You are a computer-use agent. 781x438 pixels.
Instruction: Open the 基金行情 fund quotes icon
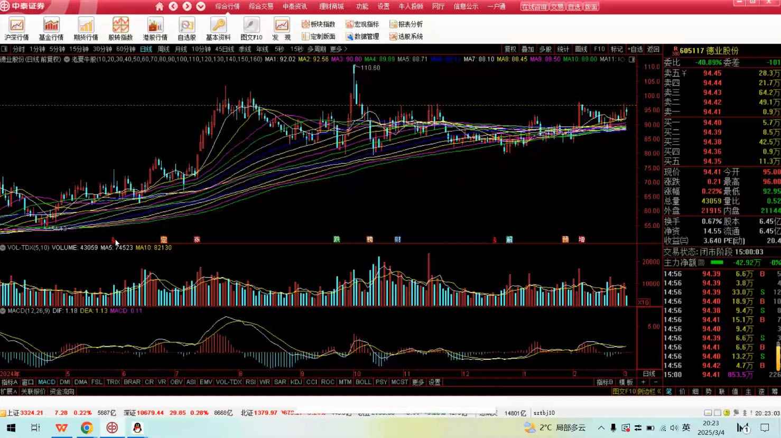pyautogui.click(x=51, y=29)
